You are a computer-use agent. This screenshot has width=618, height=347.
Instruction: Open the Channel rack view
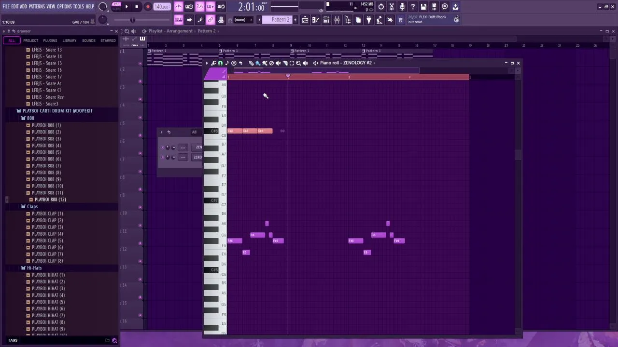326,20
